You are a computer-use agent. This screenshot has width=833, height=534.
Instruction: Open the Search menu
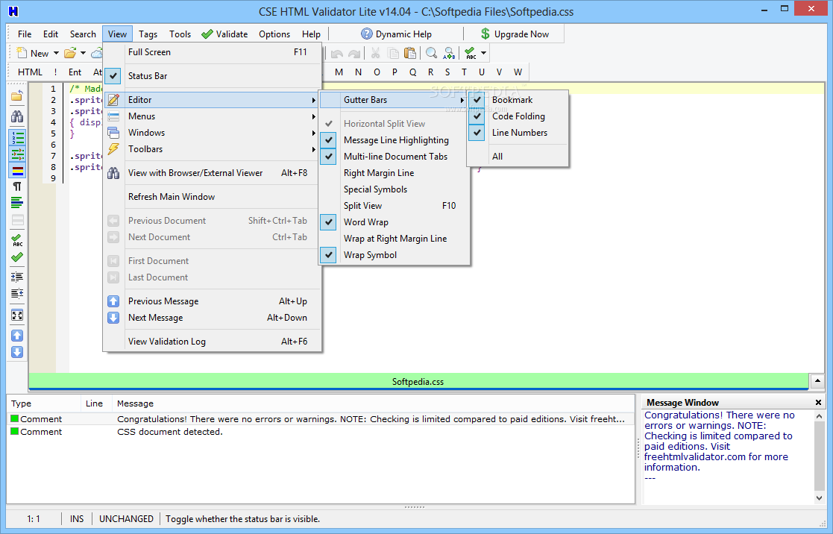click(x=83, y=34)
